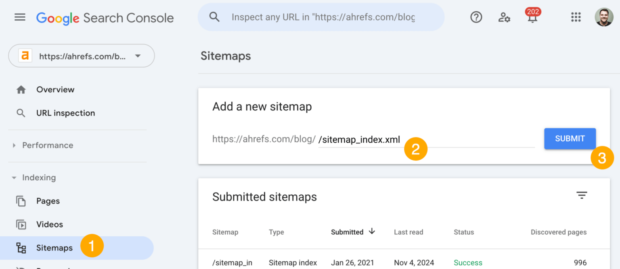Open the property selector dropdown

click(x=137, y=55)
